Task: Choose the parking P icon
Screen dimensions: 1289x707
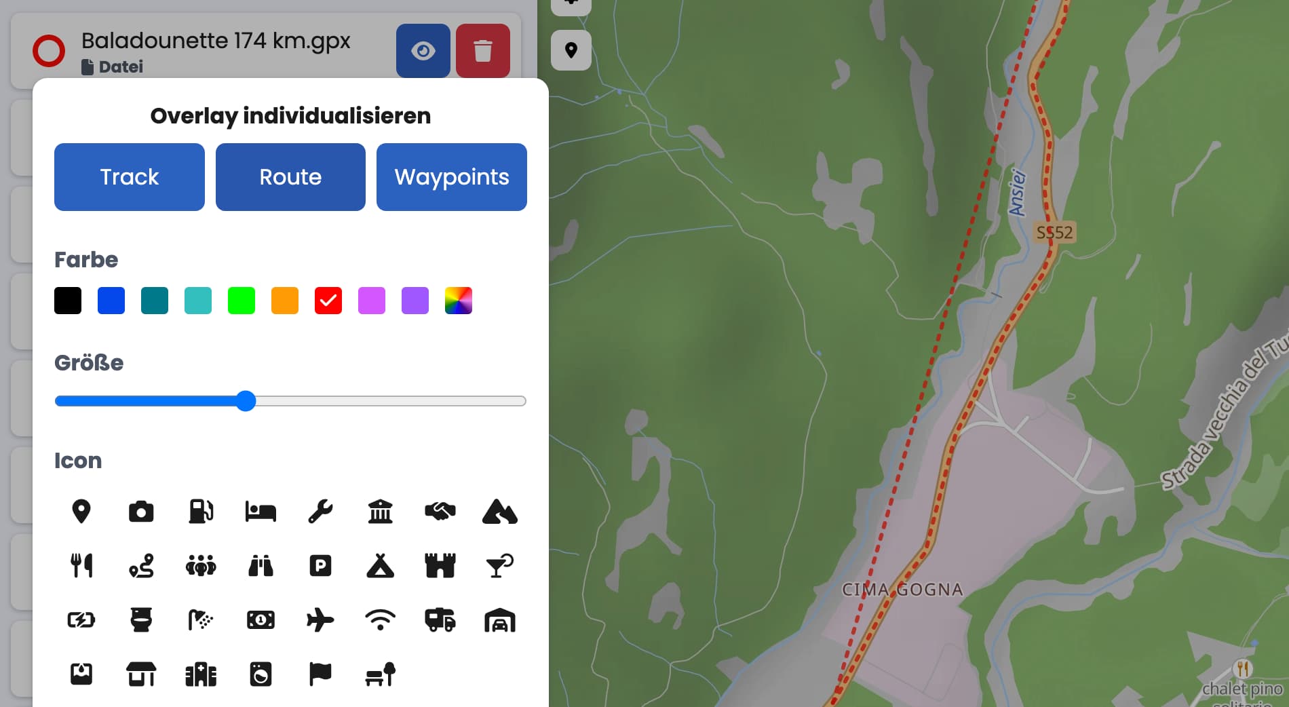Action: pyautogui.click(x=320, y=565)
